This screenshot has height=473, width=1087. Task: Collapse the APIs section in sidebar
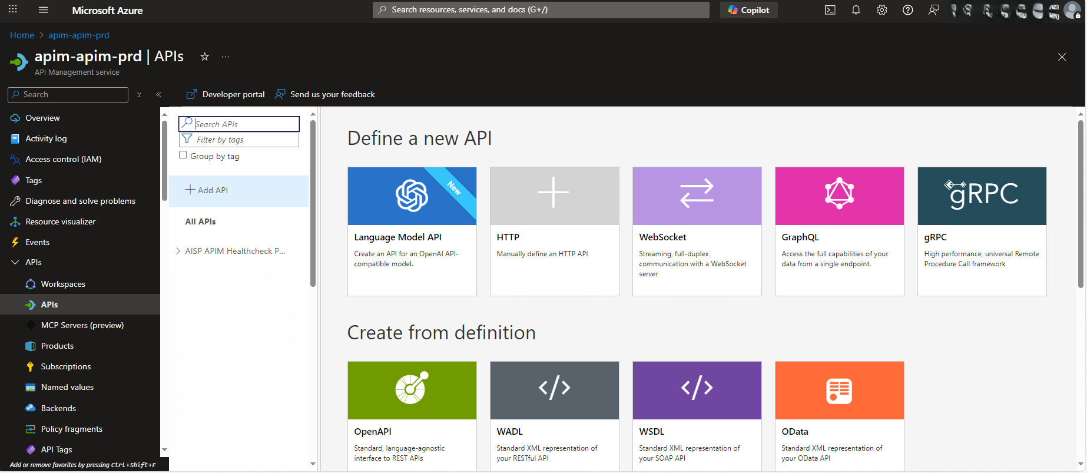pos(15,262)
